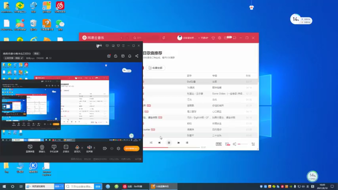The image size is (338, 190).
Task: Click the Cortana circle on the taskbar
Action: [13, 187]
